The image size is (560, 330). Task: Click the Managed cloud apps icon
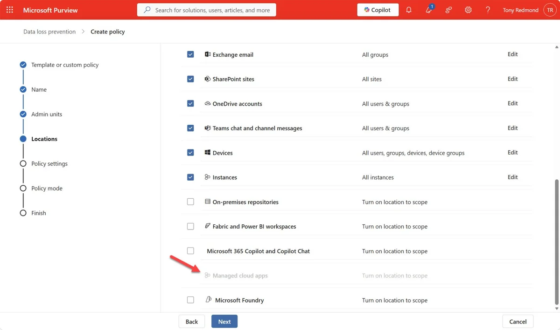[x=208, y=276]
